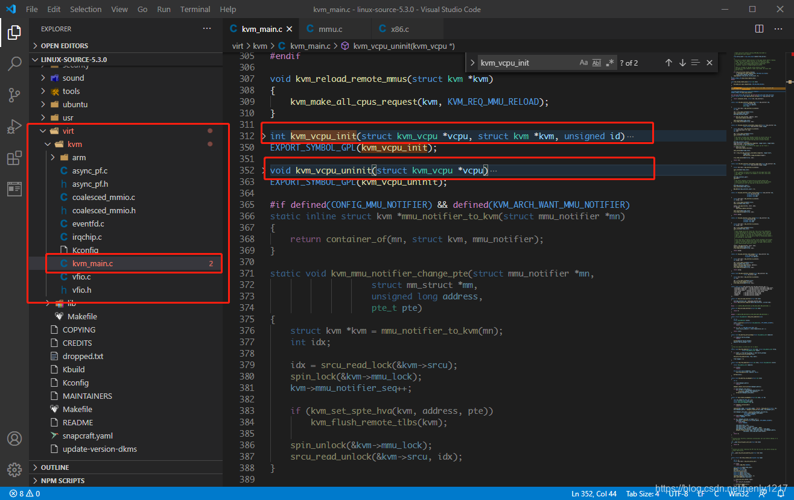The height and width of the screenshot is (500, 794).
Task: Open the Help menu
Action: 228,9
